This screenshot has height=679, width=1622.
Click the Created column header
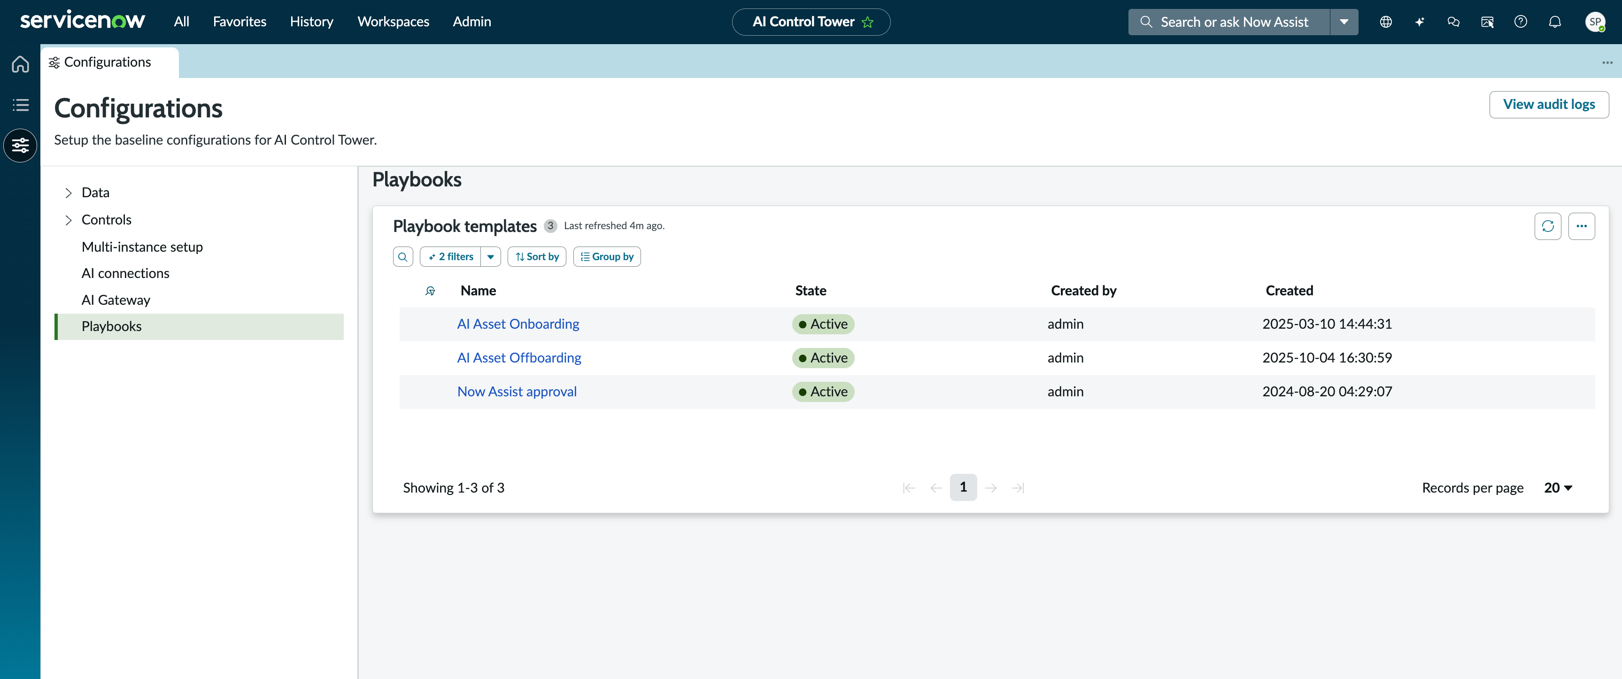pos(1289,291)
